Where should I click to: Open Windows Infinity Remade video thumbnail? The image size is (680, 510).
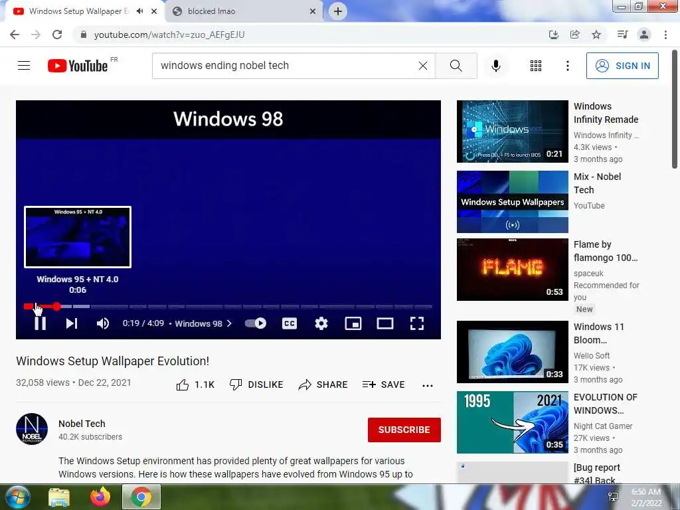pyautogui.click(x=512, y=131)
